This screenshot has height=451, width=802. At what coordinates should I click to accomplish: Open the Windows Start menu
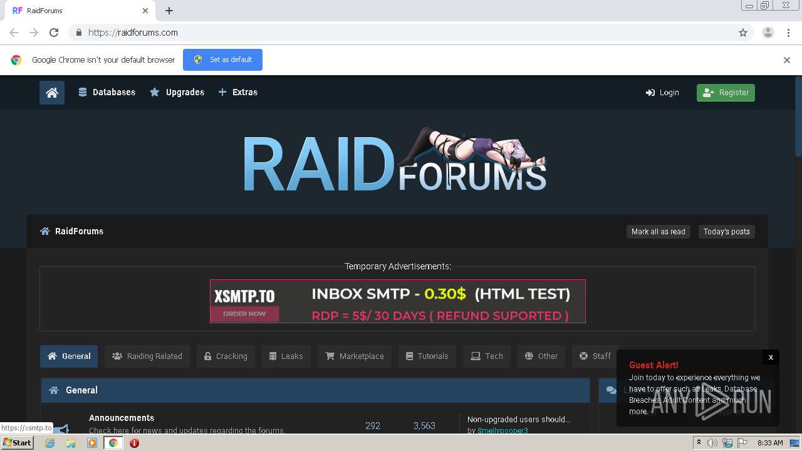[x=17, y=443]
